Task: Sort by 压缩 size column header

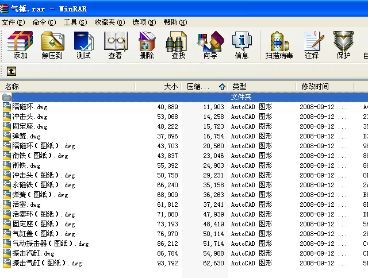Action: pos(204,87)
